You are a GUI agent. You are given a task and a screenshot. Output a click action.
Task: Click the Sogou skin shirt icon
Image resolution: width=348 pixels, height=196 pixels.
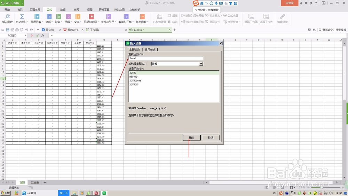click(230, 3)
